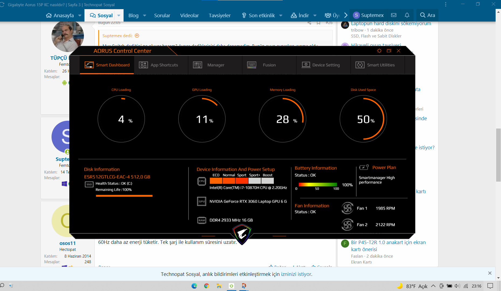Viewport: 501px width, 291px height.
Task: Click the SSD remaining life bar
Action: (x=124, y=196)
